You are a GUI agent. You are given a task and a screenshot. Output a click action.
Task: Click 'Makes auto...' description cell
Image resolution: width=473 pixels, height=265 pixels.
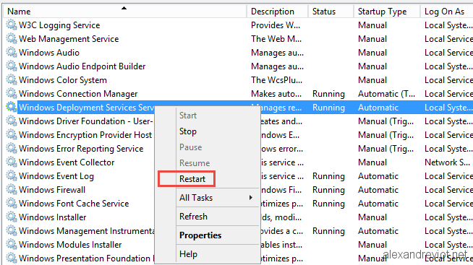276,94
